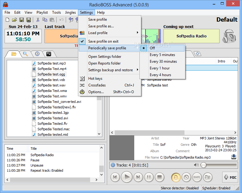Switch to the search magnifier tab
The width and height of the screenshot is (242, 193).
tap(26, 54)
